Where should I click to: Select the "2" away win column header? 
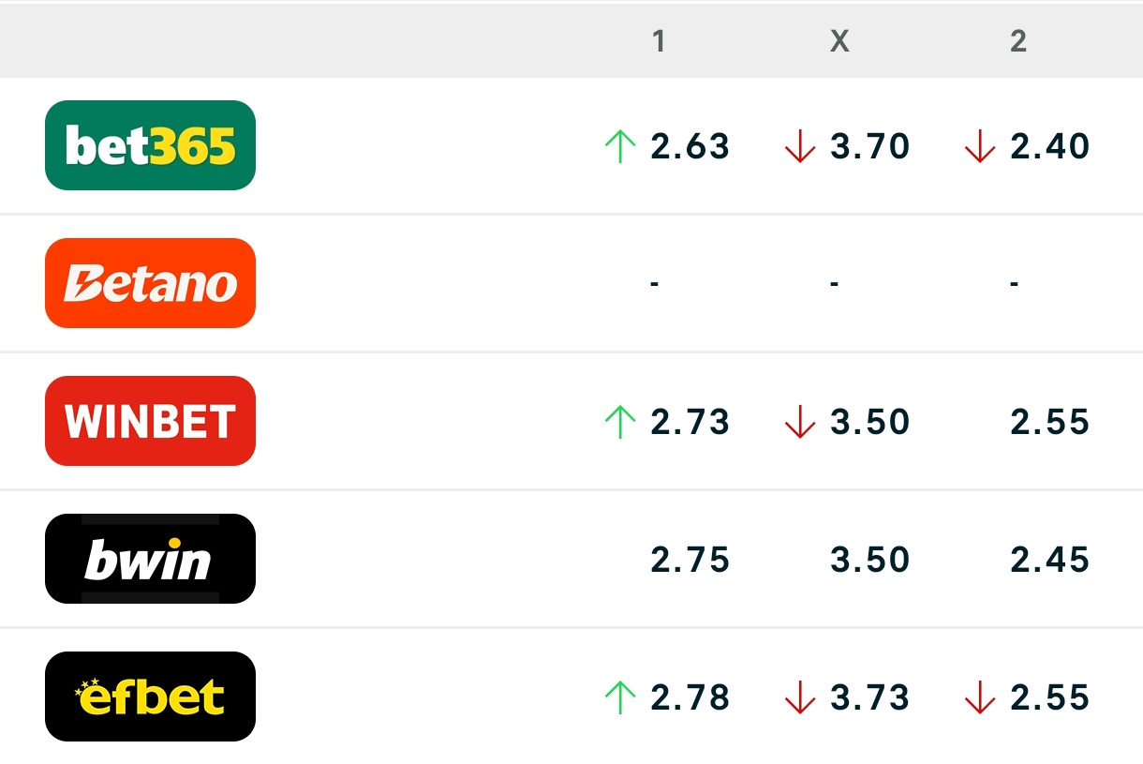click(1018, 40)
